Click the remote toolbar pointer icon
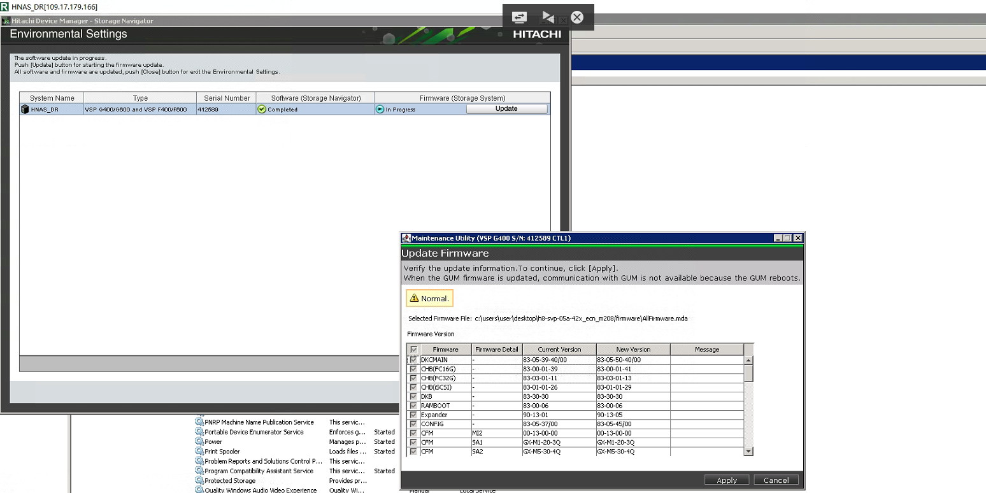This screenshot has width=986, height=493. (548, 17)
